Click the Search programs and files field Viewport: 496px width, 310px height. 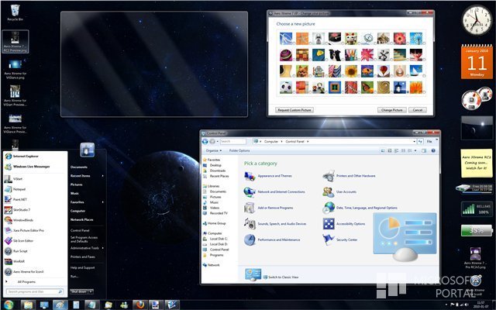point(34,291)
